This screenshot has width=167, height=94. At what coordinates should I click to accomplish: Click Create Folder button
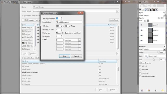click(114, 20)
